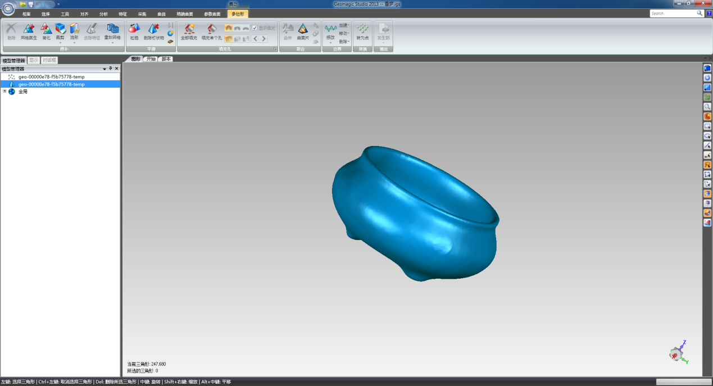Image resolution: width=713 pixels, height=386 pixels.
Task: Click the 修改 boundary button
Action: (330, 32)
